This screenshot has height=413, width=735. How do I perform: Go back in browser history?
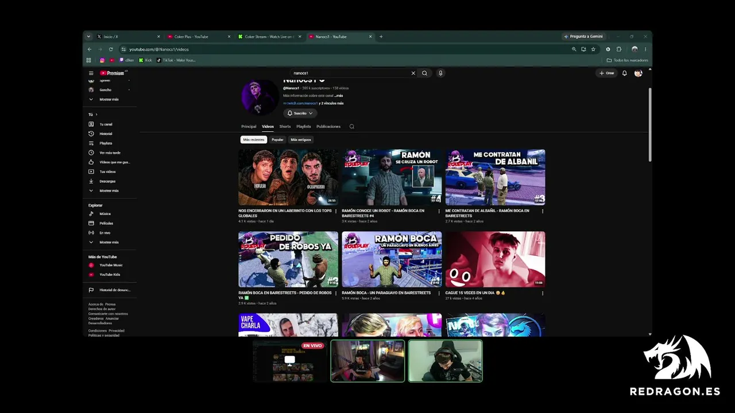(x=89, y=49)
